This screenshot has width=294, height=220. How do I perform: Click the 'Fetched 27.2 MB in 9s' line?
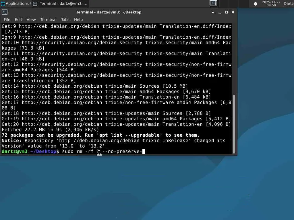click(x=50, y=130)
